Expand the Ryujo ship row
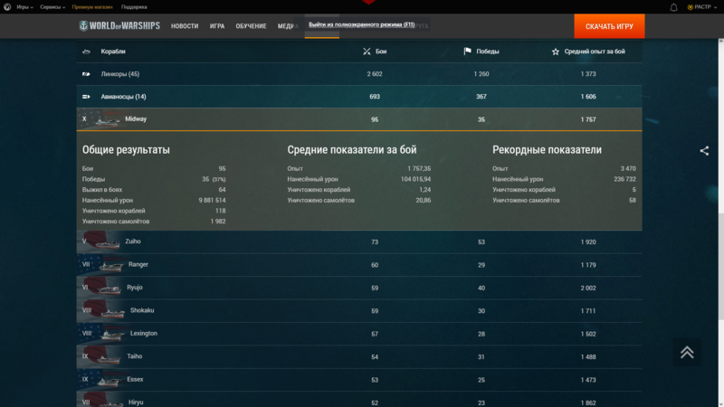This screenshot has height=407, width=724. coord(359,288)
